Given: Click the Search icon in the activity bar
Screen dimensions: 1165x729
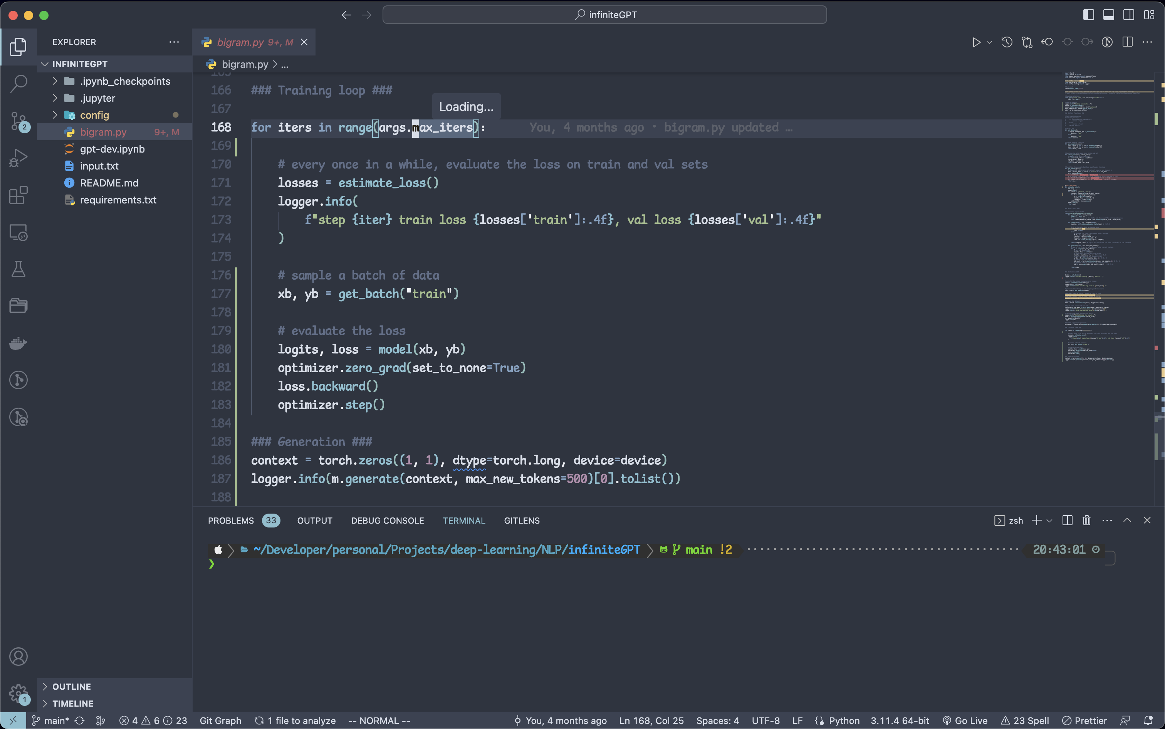Looking at the screenshot, I should pos(18,83).
